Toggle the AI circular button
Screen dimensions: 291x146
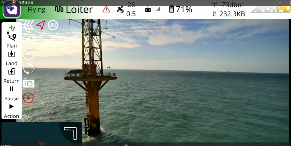coord(53,25)
